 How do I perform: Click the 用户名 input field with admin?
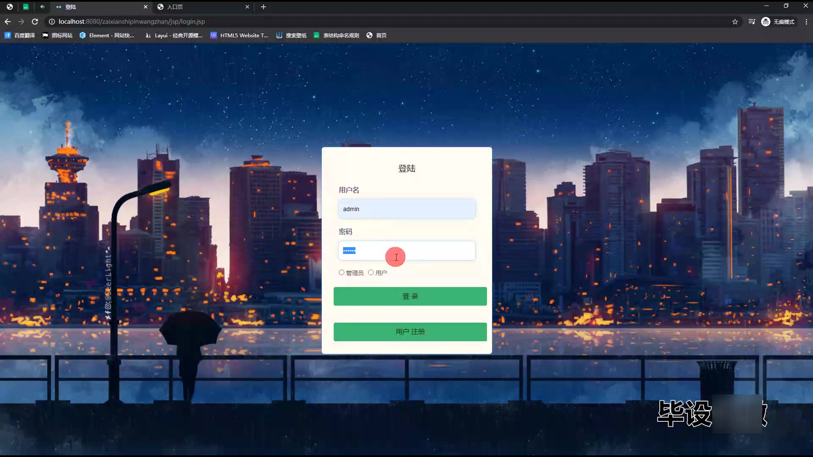coord(406,209)
